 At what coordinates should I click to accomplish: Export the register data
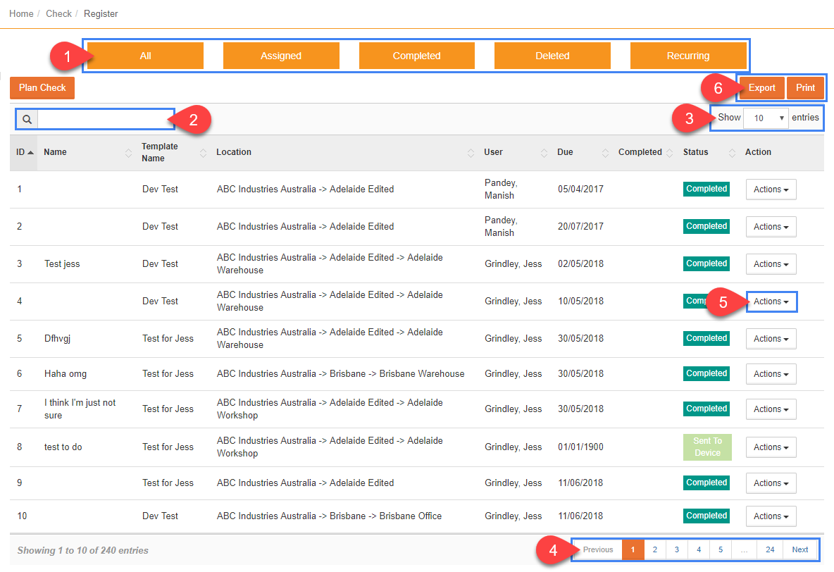point(761,87)
